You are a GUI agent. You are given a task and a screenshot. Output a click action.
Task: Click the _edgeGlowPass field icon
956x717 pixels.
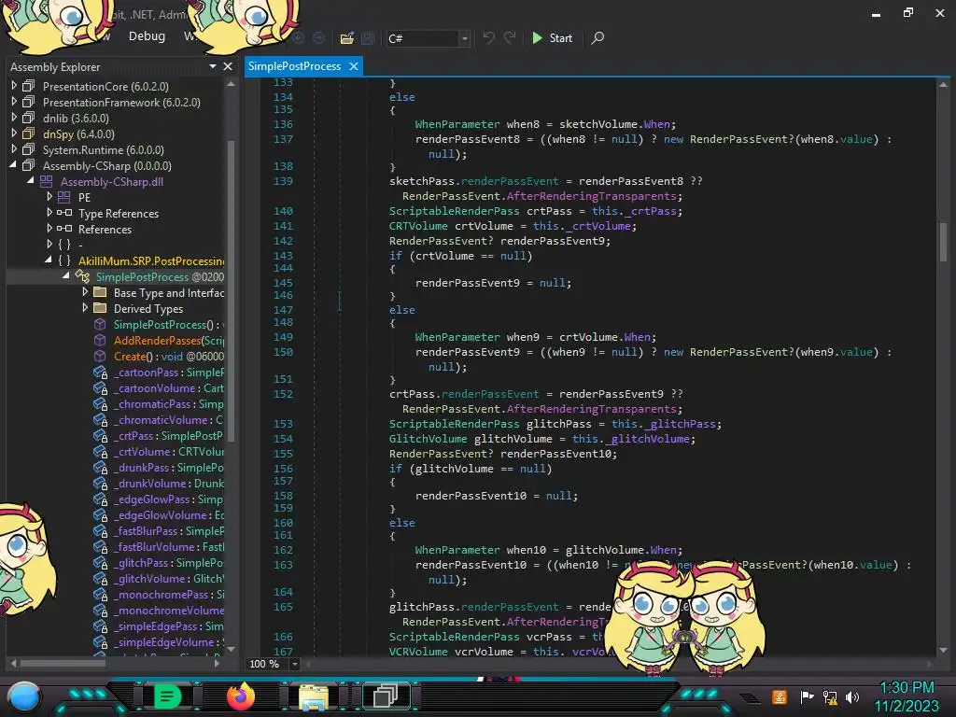click(x=101, y=499)
